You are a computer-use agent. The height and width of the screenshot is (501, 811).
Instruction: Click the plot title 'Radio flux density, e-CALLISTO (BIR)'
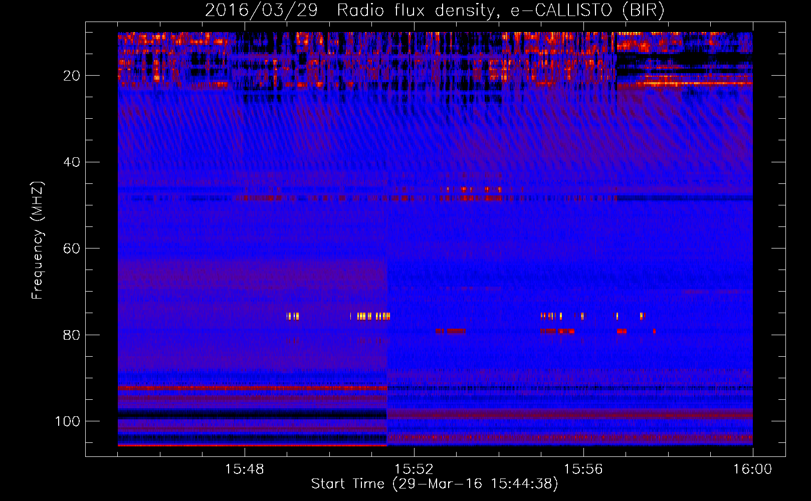coord(500,11)
